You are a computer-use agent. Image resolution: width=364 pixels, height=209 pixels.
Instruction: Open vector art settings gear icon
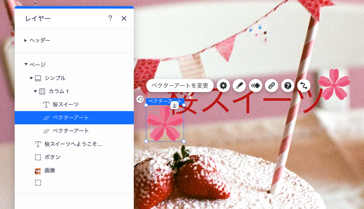(x=223, y=86)
